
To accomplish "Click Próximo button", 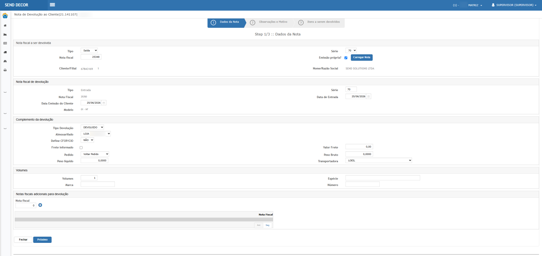I will pos(42,240).
